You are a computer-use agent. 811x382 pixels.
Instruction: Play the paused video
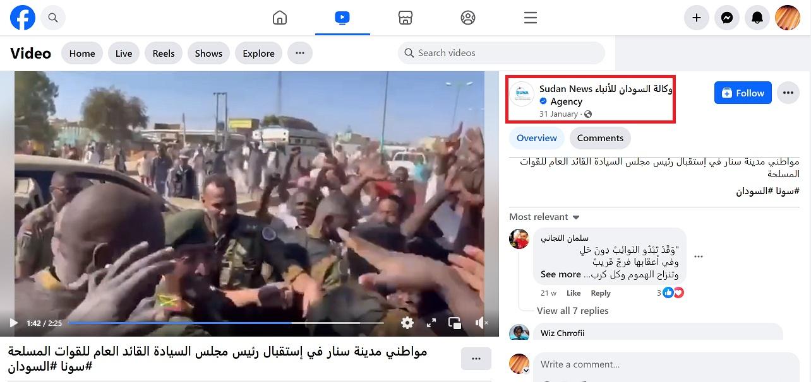[13, 323]
